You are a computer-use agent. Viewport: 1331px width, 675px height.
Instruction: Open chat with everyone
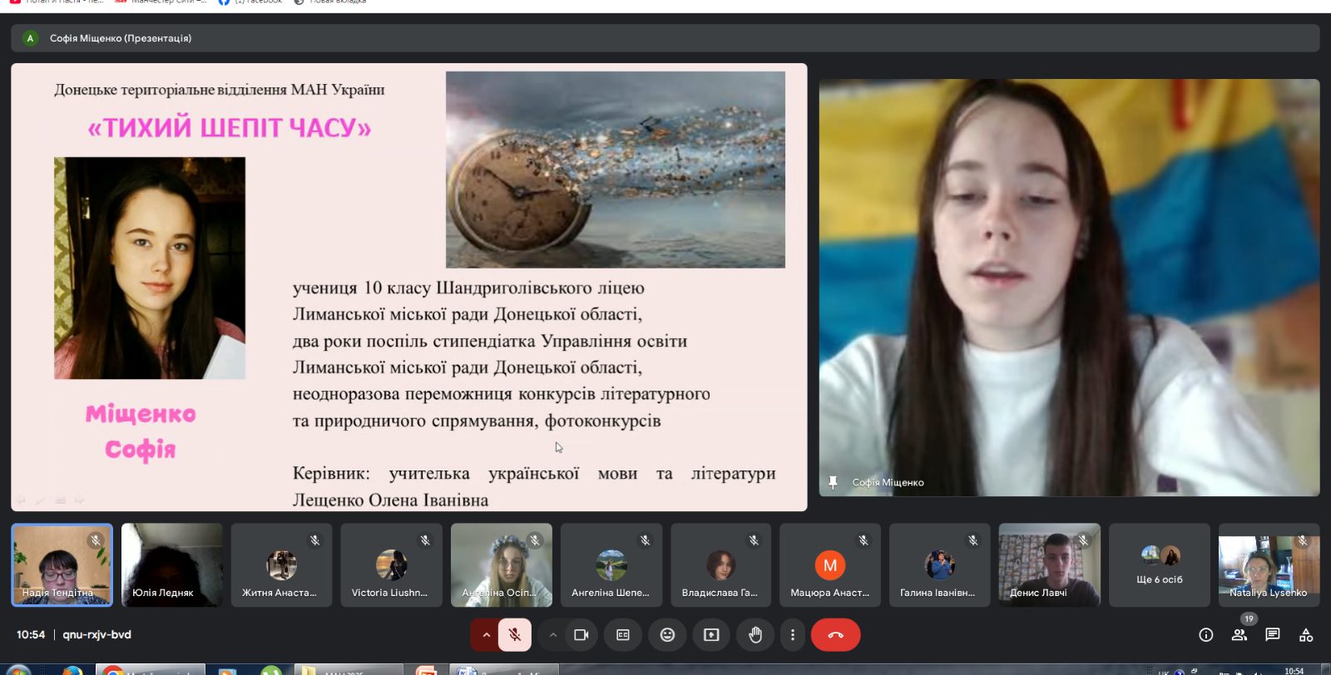(1273, 635)
